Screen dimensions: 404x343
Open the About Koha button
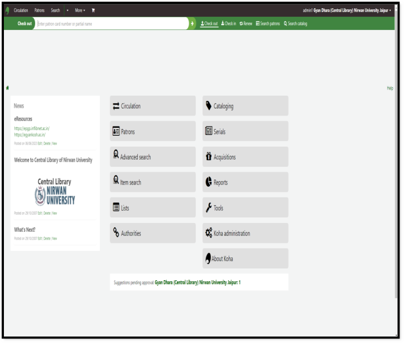pos(245,259)
